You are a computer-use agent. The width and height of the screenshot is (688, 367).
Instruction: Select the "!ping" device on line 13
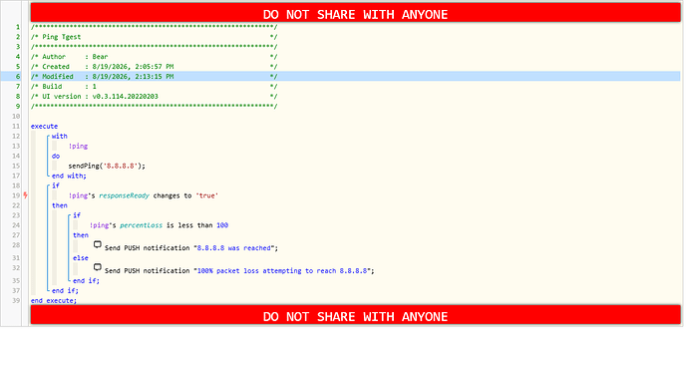pos(78,147)
